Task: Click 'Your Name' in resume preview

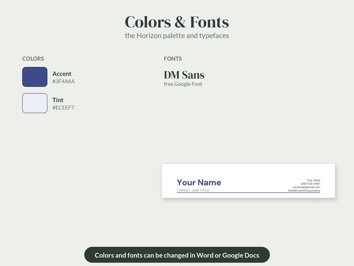Action: pyautogui.click(x=199, y=183)
